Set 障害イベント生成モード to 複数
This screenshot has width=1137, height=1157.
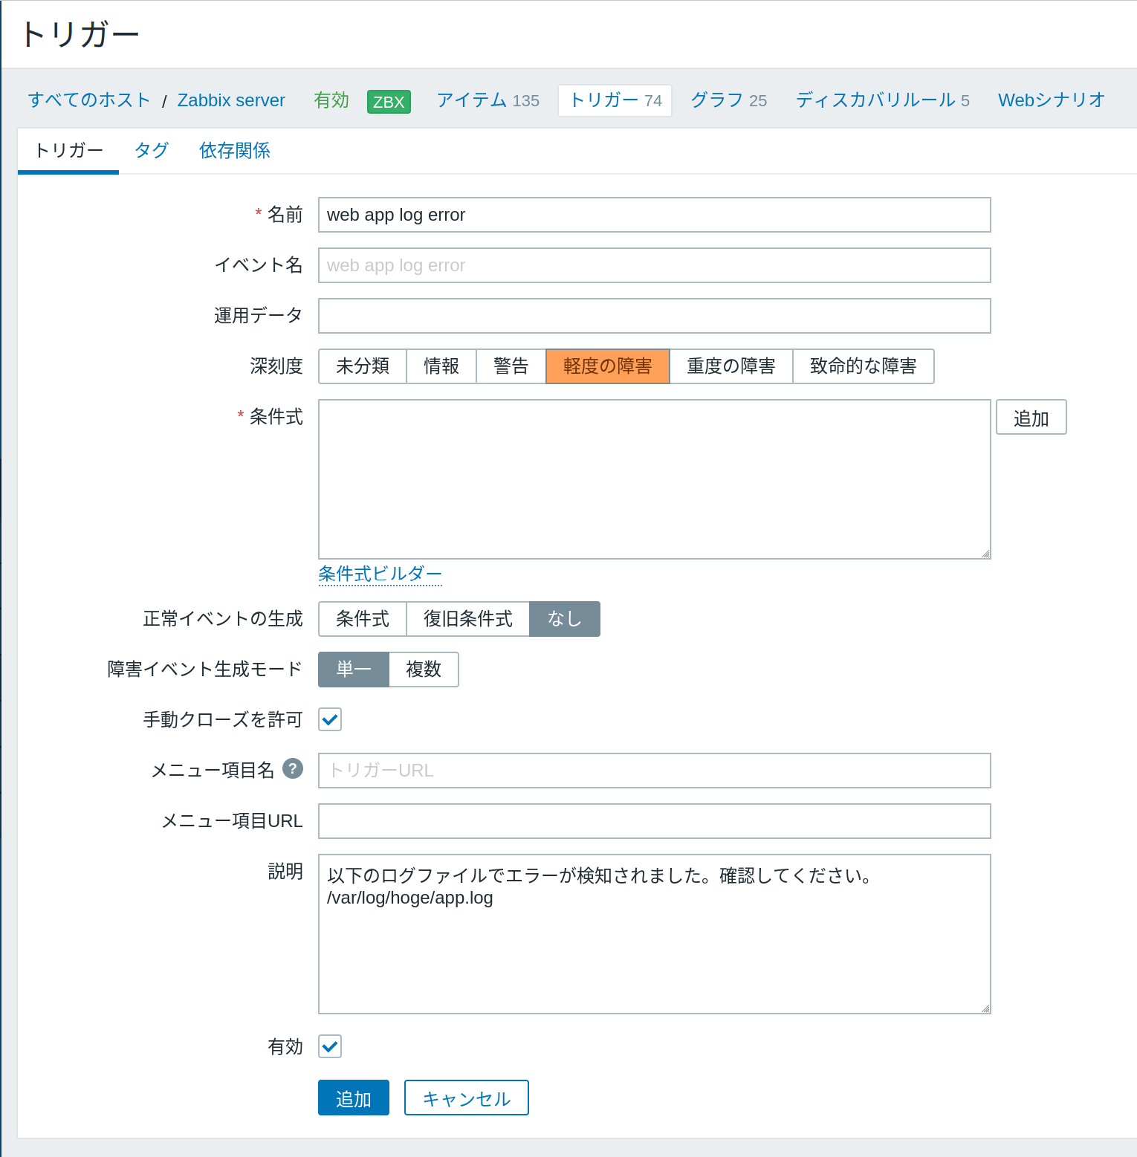click(424, 669)
